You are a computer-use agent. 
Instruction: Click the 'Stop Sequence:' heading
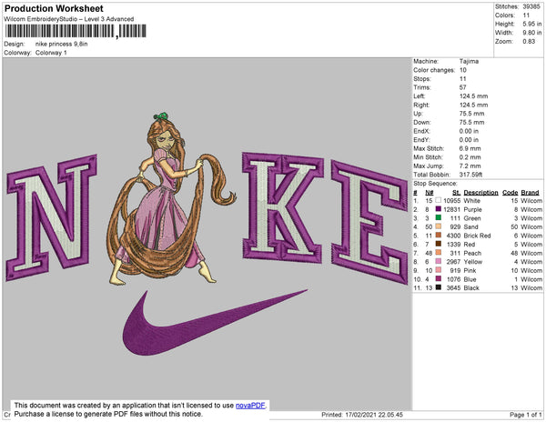435,184
